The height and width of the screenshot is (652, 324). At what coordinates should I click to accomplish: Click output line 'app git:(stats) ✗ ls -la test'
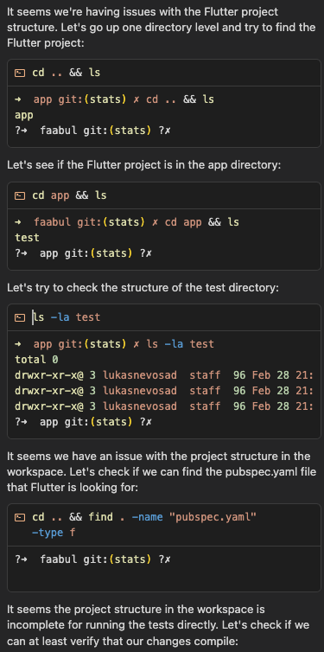pyautogui.click(x=114, y=344)
